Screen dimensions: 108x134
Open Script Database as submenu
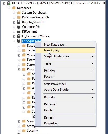pos(65,56)
